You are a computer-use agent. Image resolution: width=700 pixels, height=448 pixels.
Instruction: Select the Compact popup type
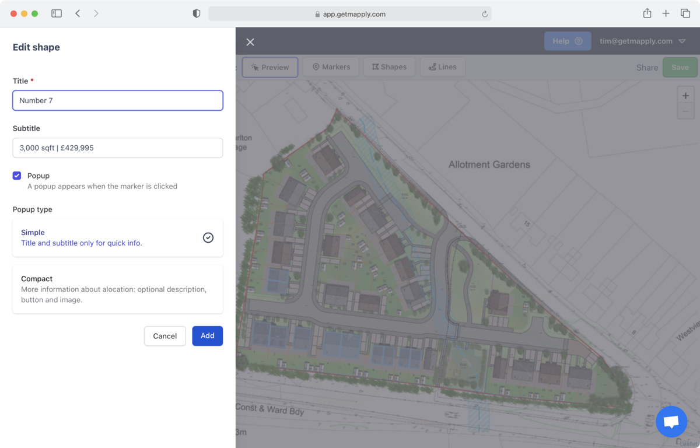coord(117,289)
